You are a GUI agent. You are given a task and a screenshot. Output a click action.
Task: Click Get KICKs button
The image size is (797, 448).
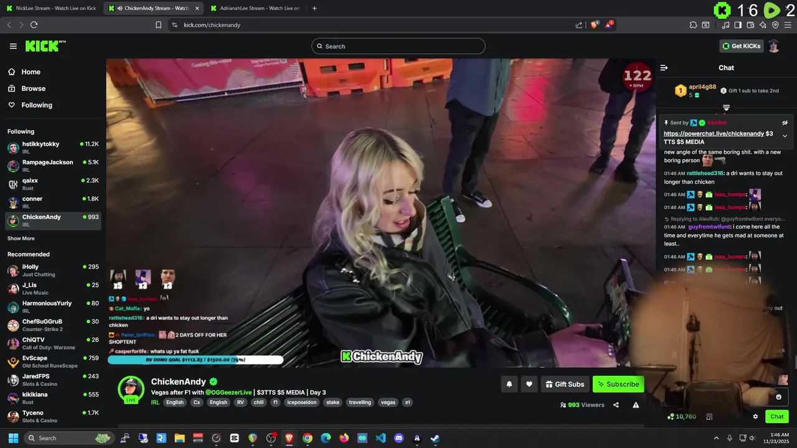click(741, 46)
